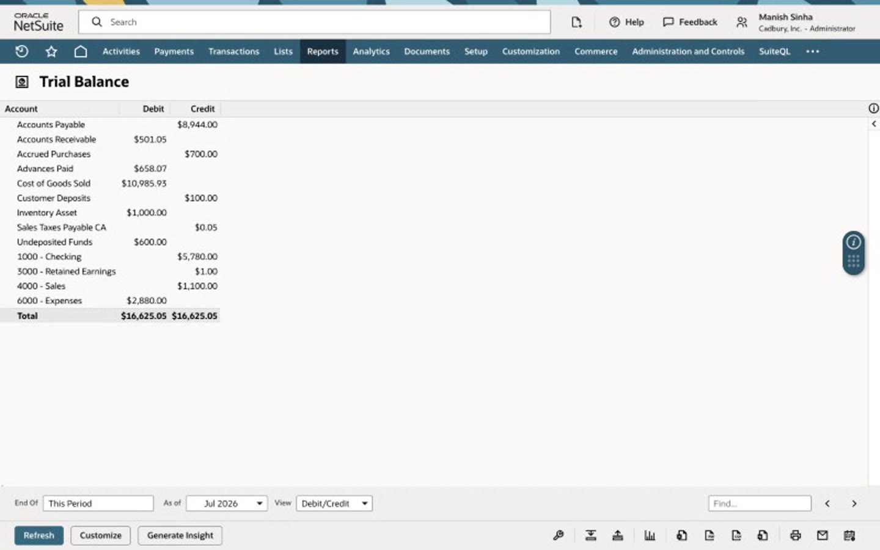Click the Refresh button

pyautogui.click(x=39, y=535)
